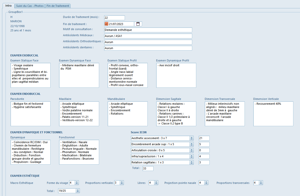Switch to Suivi du Cas - Photos tab
Screen dimensions: 300x196
[30, 6]
